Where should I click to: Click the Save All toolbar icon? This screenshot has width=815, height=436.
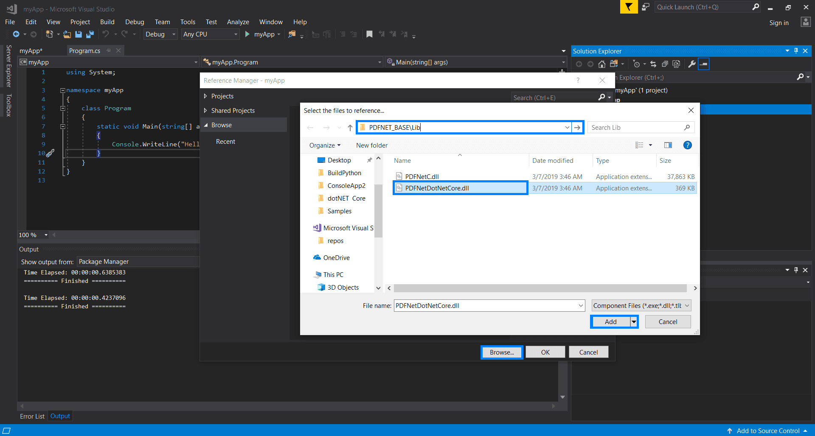(x=90, y=34)
